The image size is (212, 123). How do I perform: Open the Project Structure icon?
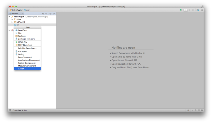click(198, 10)
